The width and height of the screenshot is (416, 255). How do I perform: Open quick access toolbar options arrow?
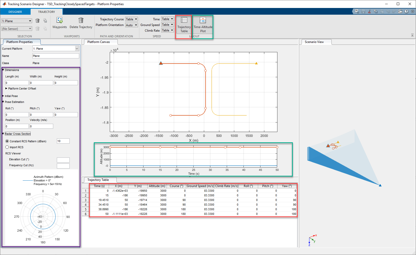pos(412,11)
